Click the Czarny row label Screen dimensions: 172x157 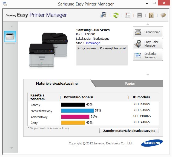click(x=35, y=105)
